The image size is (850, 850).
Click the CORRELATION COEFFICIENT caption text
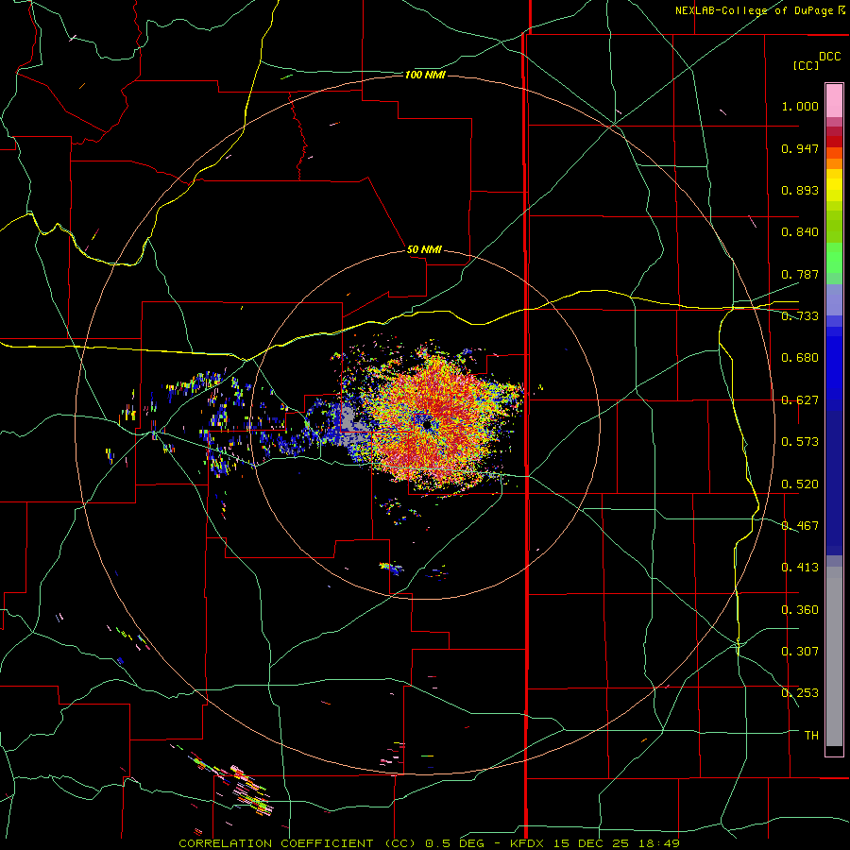click(x=276, y=843)
